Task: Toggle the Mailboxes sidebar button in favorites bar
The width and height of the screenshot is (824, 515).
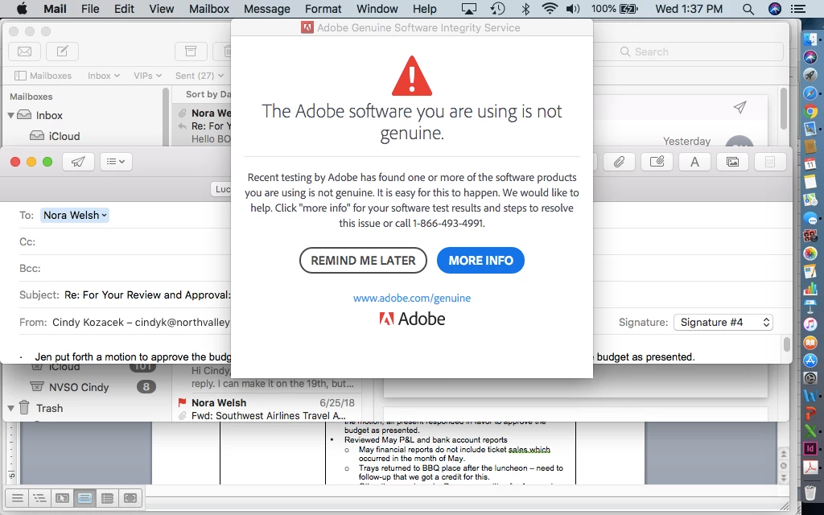Action: [43, 76]
